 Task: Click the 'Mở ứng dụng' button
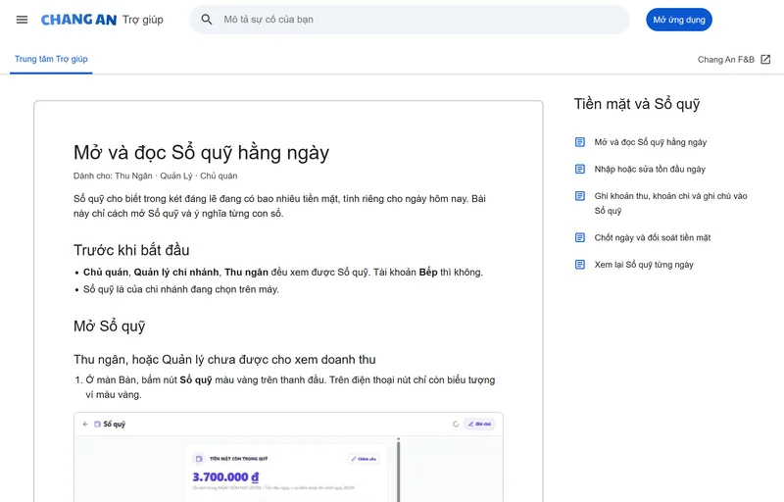(679, 20)
